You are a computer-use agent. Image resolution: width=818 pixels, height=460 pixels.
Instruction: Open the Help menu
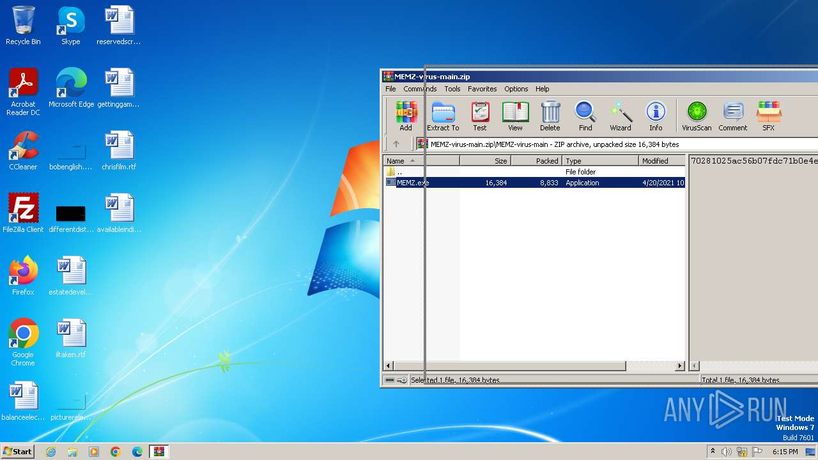tap(543, 89)
